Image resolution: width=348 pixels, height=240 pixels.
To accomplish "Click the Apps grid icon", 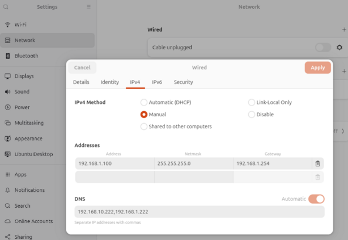I will [x=7, y=174].
